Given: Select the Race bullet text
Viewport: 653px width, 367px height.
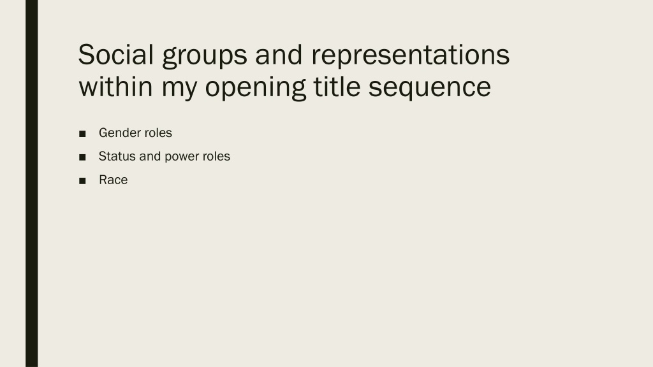Looking at the screenshot, I should tap(114, 180).
